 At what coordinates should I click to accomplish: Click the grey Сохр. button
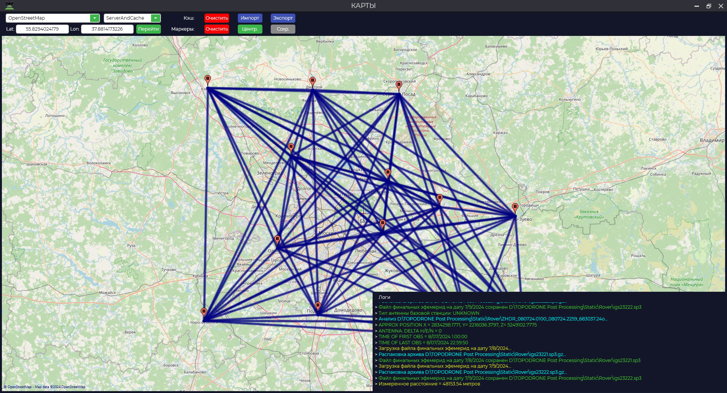point(283,29)
